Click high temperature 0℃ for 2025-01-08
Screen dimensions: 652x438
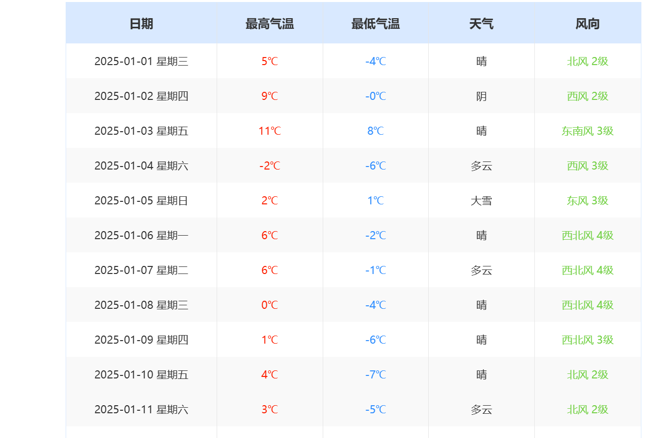point(270,305)
